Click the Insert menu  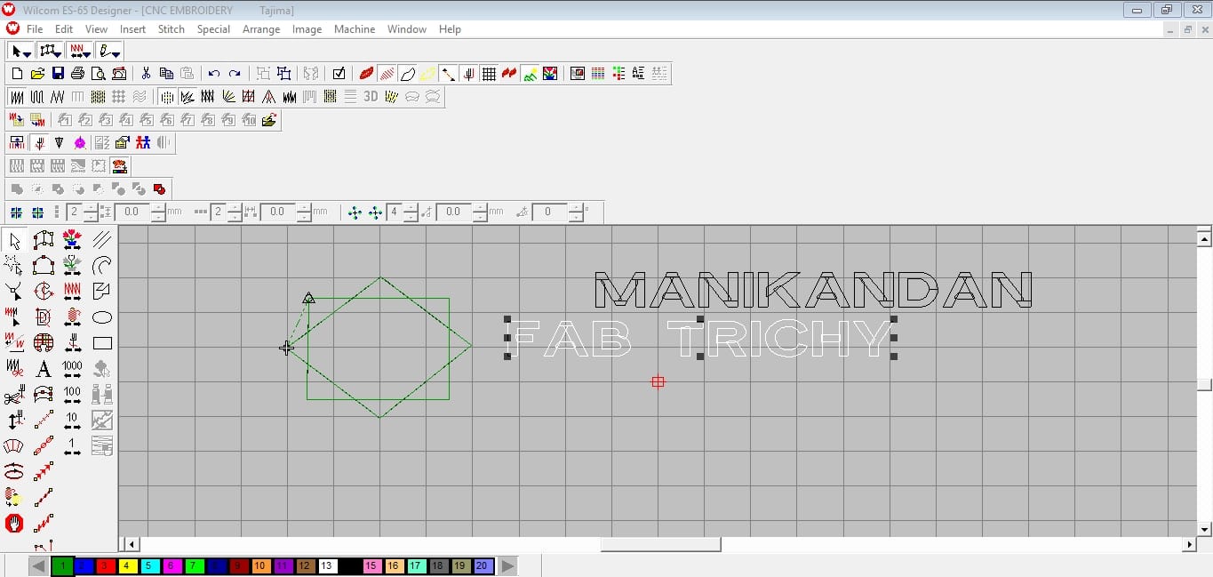(x=132, y=29)
